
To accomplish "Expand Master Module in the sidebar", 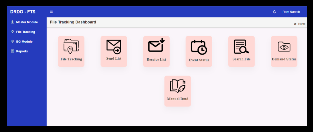I will point(27,22).
